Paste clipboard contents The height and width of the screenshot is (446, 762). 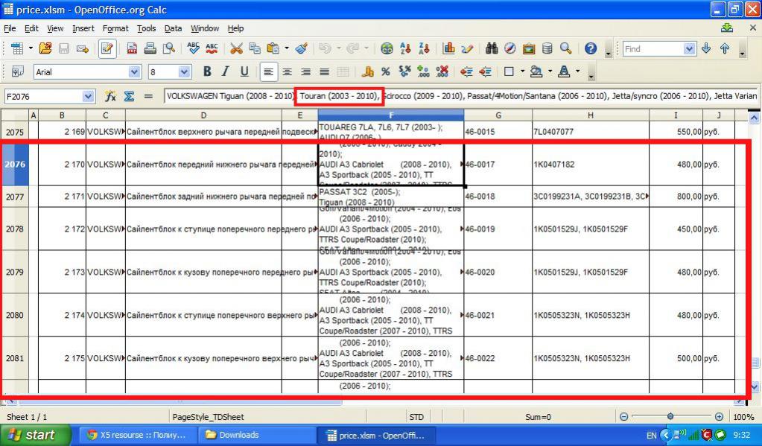click(x=273, y=48)
